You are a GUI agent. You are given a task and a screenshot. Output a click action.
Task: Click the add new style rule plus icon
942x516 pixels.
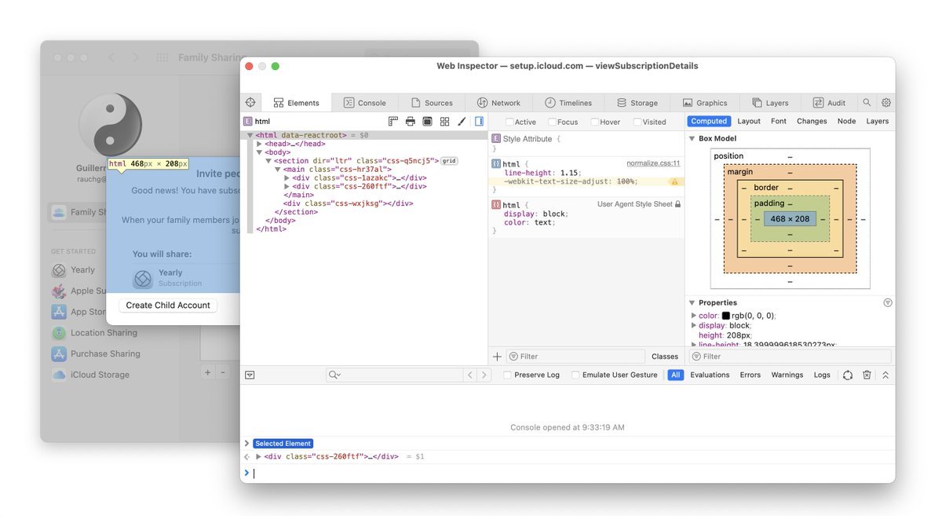pos(497,357)
